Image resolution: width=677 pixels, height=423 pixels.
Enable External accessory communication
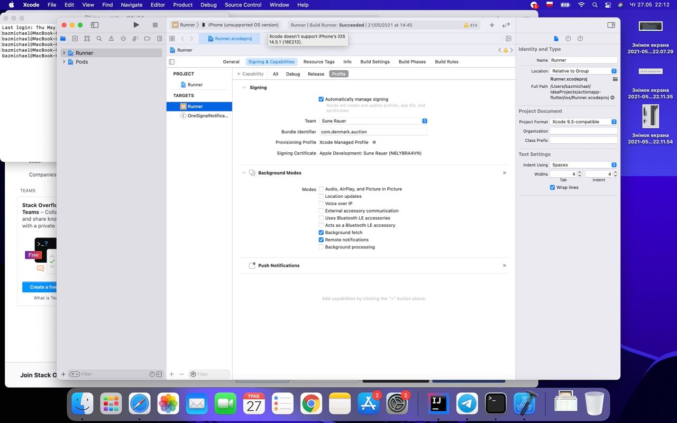tap(321, 211)
